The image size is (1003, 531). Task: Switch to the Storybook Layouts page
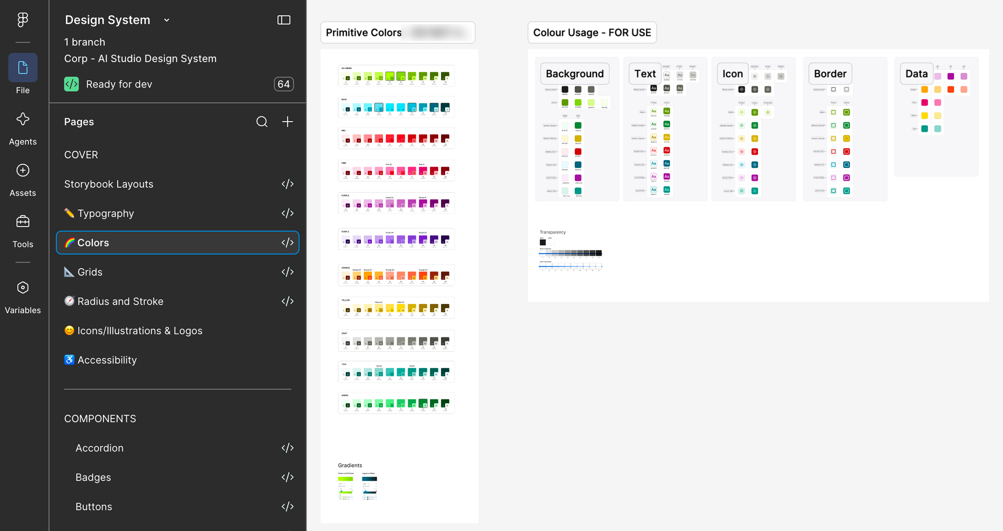109,184
